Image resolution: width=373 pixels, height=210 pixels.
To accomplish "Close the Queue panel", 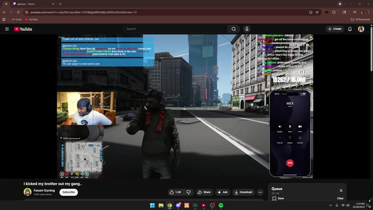I will 341,190.
